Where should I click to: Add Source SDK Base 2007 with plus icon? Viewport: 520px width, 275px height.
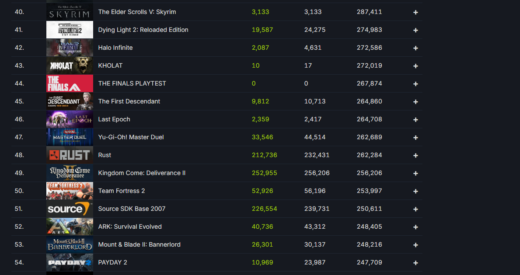point(415,209)
